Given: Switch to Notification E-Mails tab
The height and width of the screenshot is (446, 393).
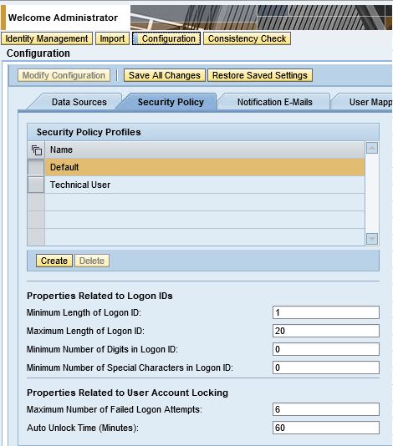Looking at the screenshot, I should pyautogui.click(x=275, y=102).
